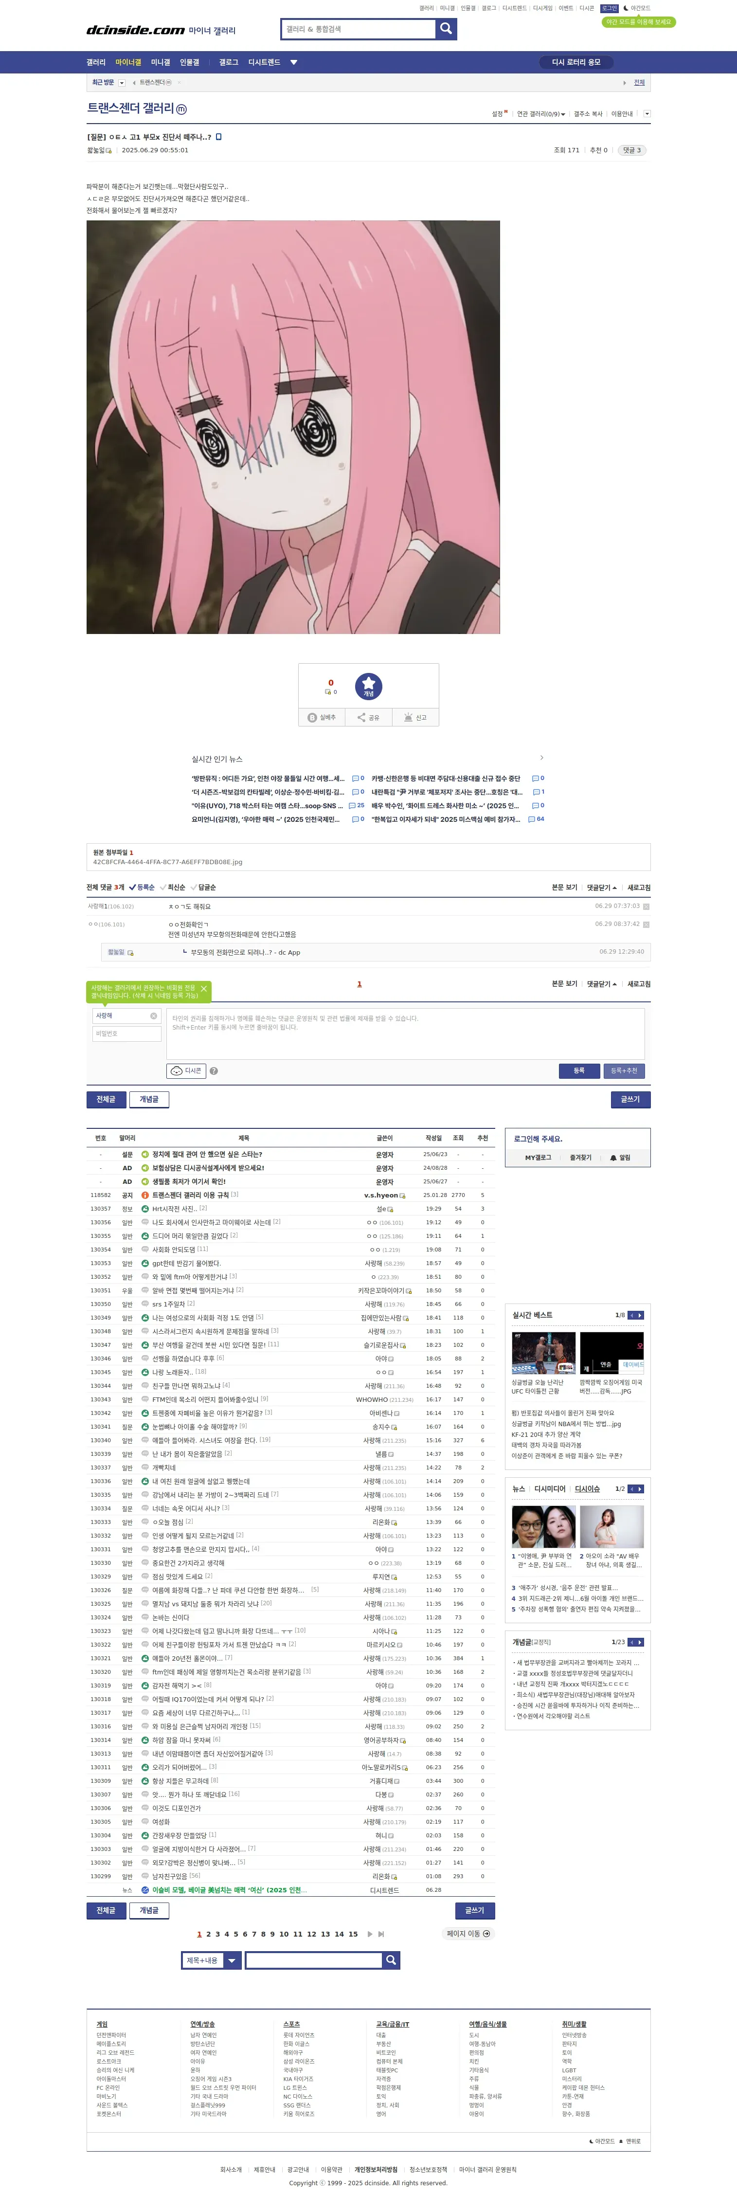Delete comment dated 06.29 08:37:42 via X icon

[646, 924]
